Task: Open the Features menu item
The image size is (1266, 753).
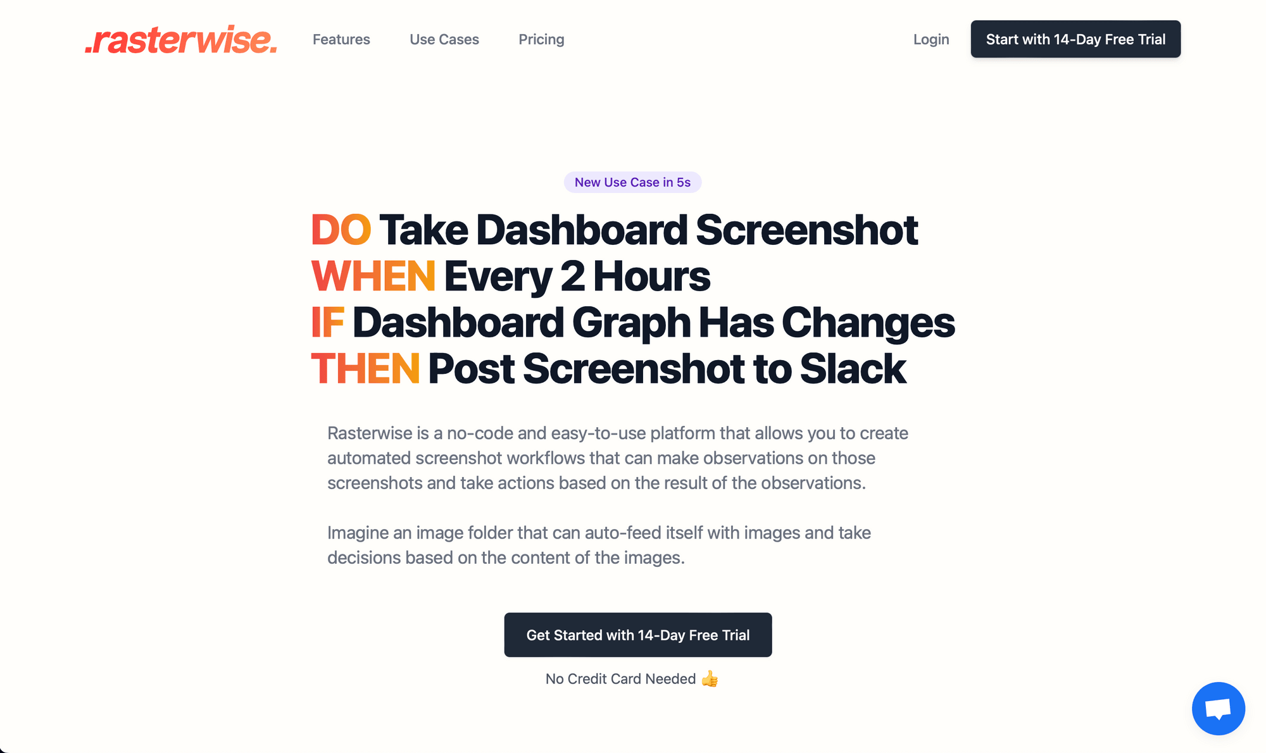Action: (x=342, y=39)
